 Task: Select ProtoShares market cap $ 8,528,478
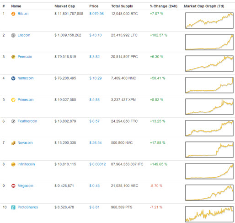pos(64,207)
